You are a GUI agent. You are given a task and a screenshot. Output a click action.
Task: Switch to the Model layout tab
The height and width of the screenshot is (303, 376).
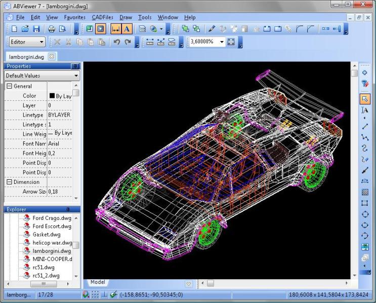(98, 282)
